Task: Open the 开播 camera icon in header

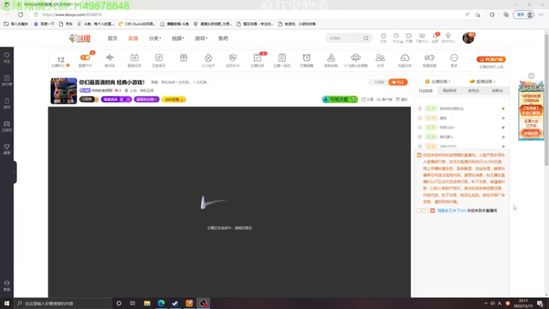Action: coord(408,36)
